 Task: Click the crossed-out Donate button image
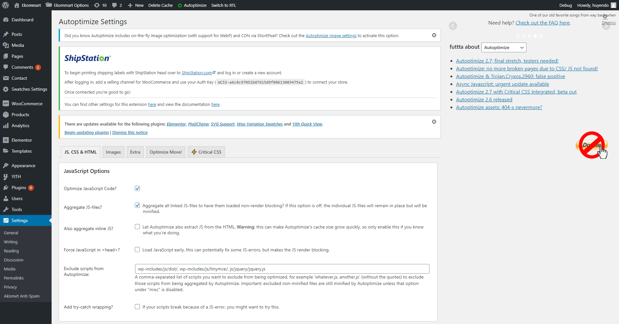pyautogui.click(x=592, y=145)
